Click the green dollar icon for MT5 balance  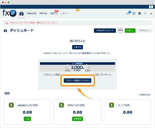pos(61,105)
